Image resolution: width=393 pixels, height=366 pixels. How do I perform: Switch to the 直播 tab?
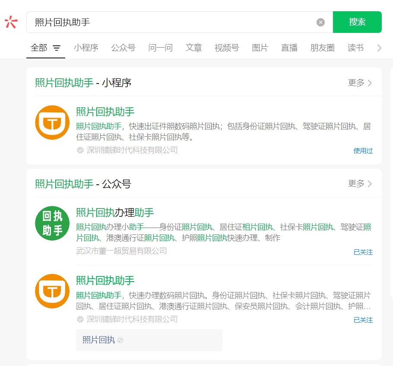click(289, 48)
